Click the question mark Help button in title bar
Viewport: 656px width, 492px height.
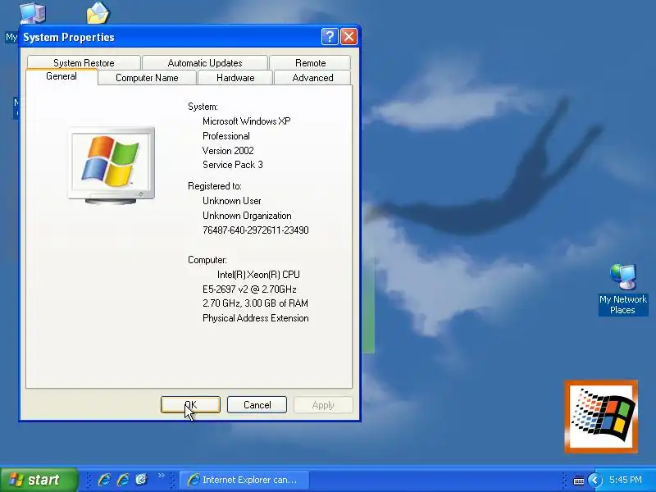[330, 37]
